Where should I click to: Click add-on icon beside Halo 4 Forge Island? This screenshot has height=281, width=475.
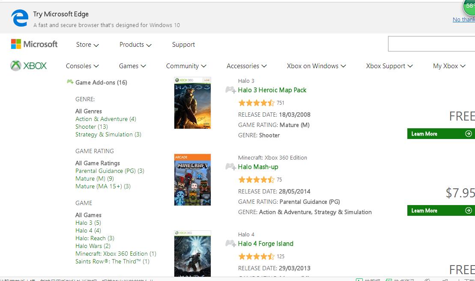pyautogui.click(x=230, y=243)
